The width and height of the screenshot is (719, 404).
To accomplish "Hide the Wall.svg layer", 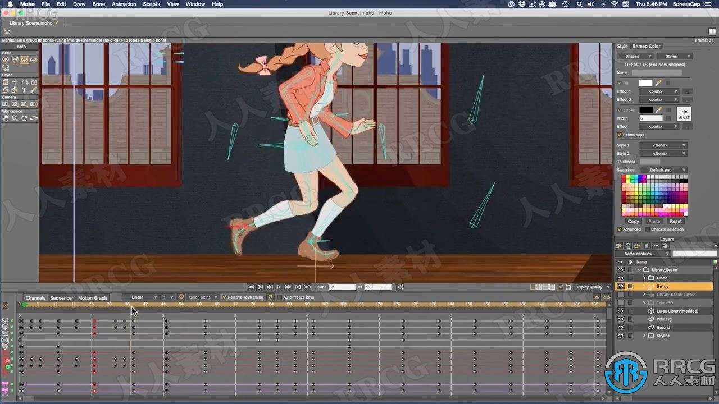I will tap(621, 319).
